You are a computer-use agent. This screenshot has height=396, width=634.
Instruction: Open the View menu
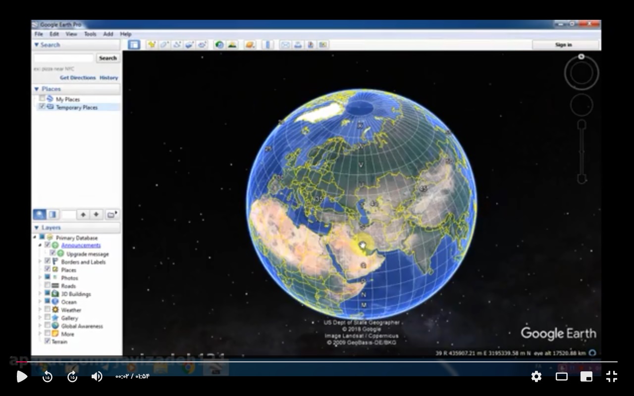tap(71, 34)
